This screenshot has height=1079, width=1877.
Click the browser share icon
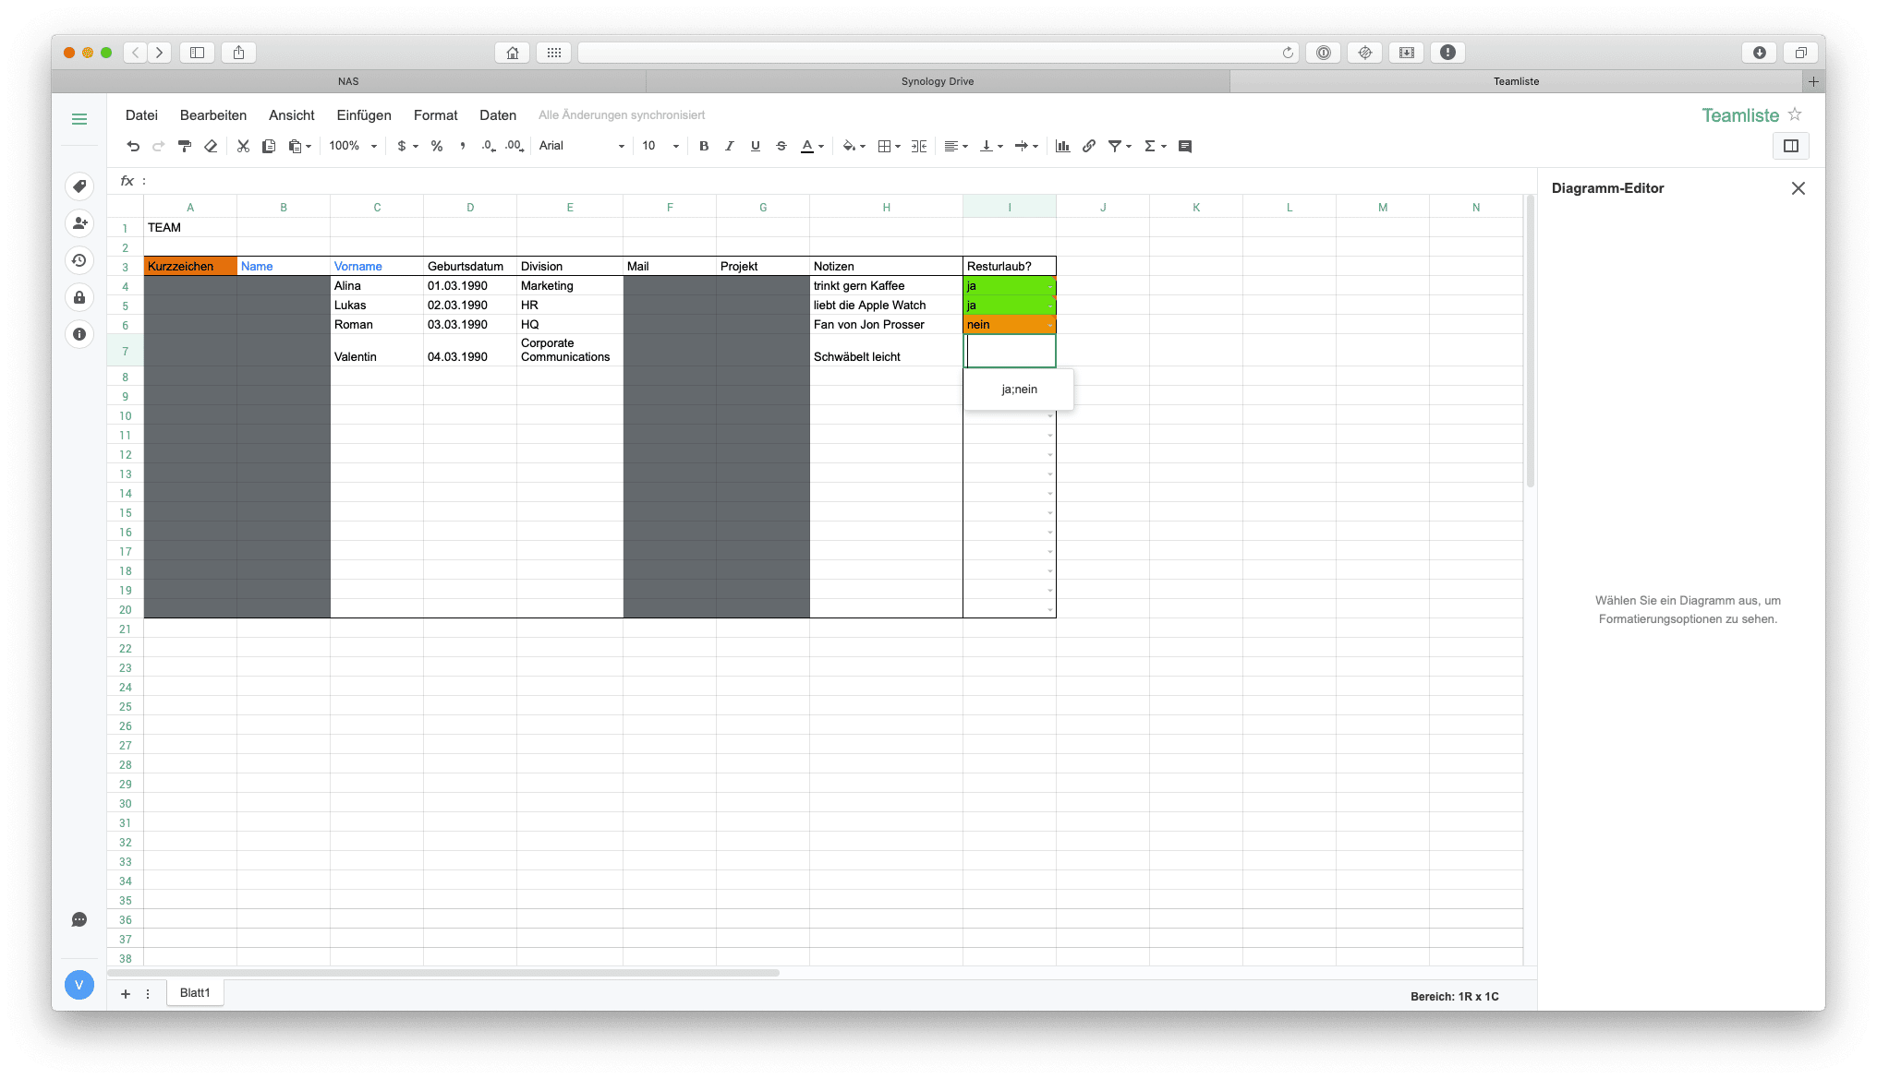pyautogui.click(x=238, y=53)
